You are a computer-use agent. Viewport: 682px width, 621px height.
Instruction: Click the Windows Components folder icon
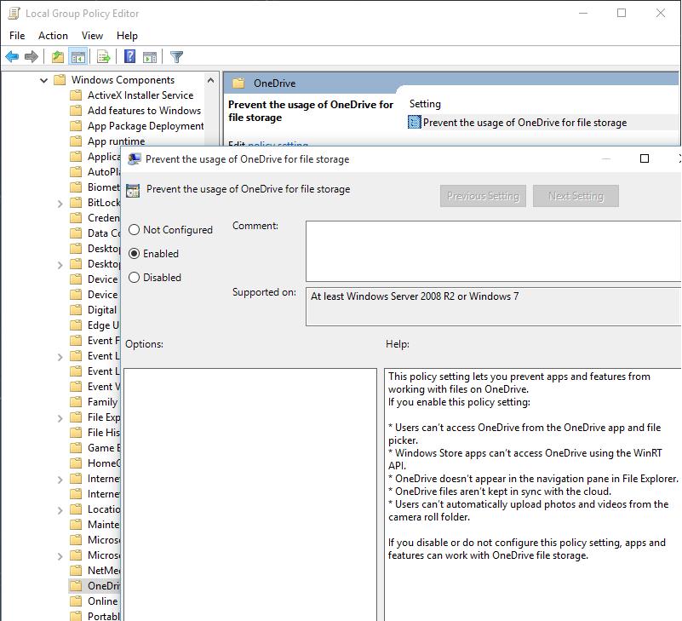pos(59,80)
